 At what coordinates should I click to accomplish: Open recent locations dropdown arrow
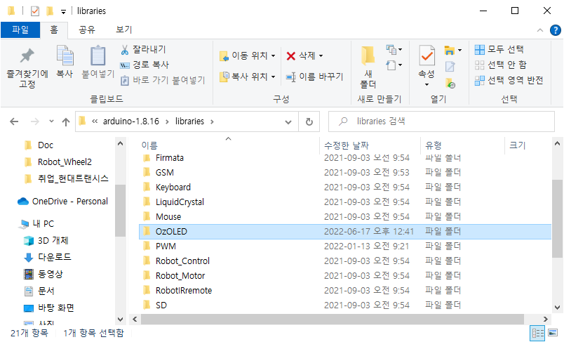point(51,121)
